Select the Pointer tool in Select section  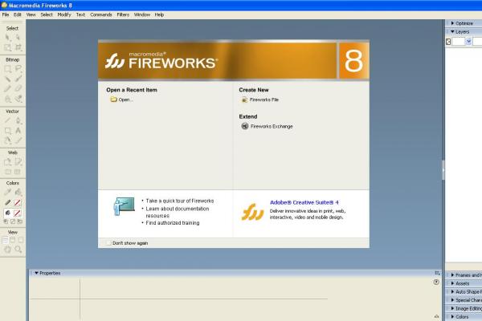coord(8,37)
